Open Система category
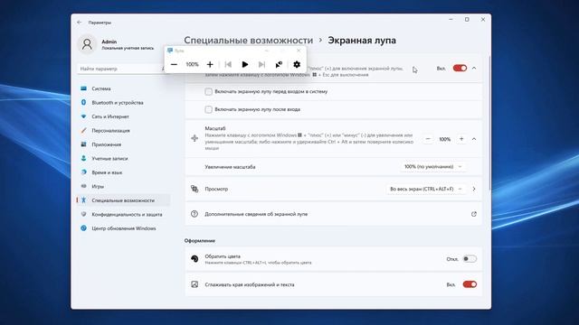Image resolution: width=579 pixels, height=325 pixels. coord(123,88)
